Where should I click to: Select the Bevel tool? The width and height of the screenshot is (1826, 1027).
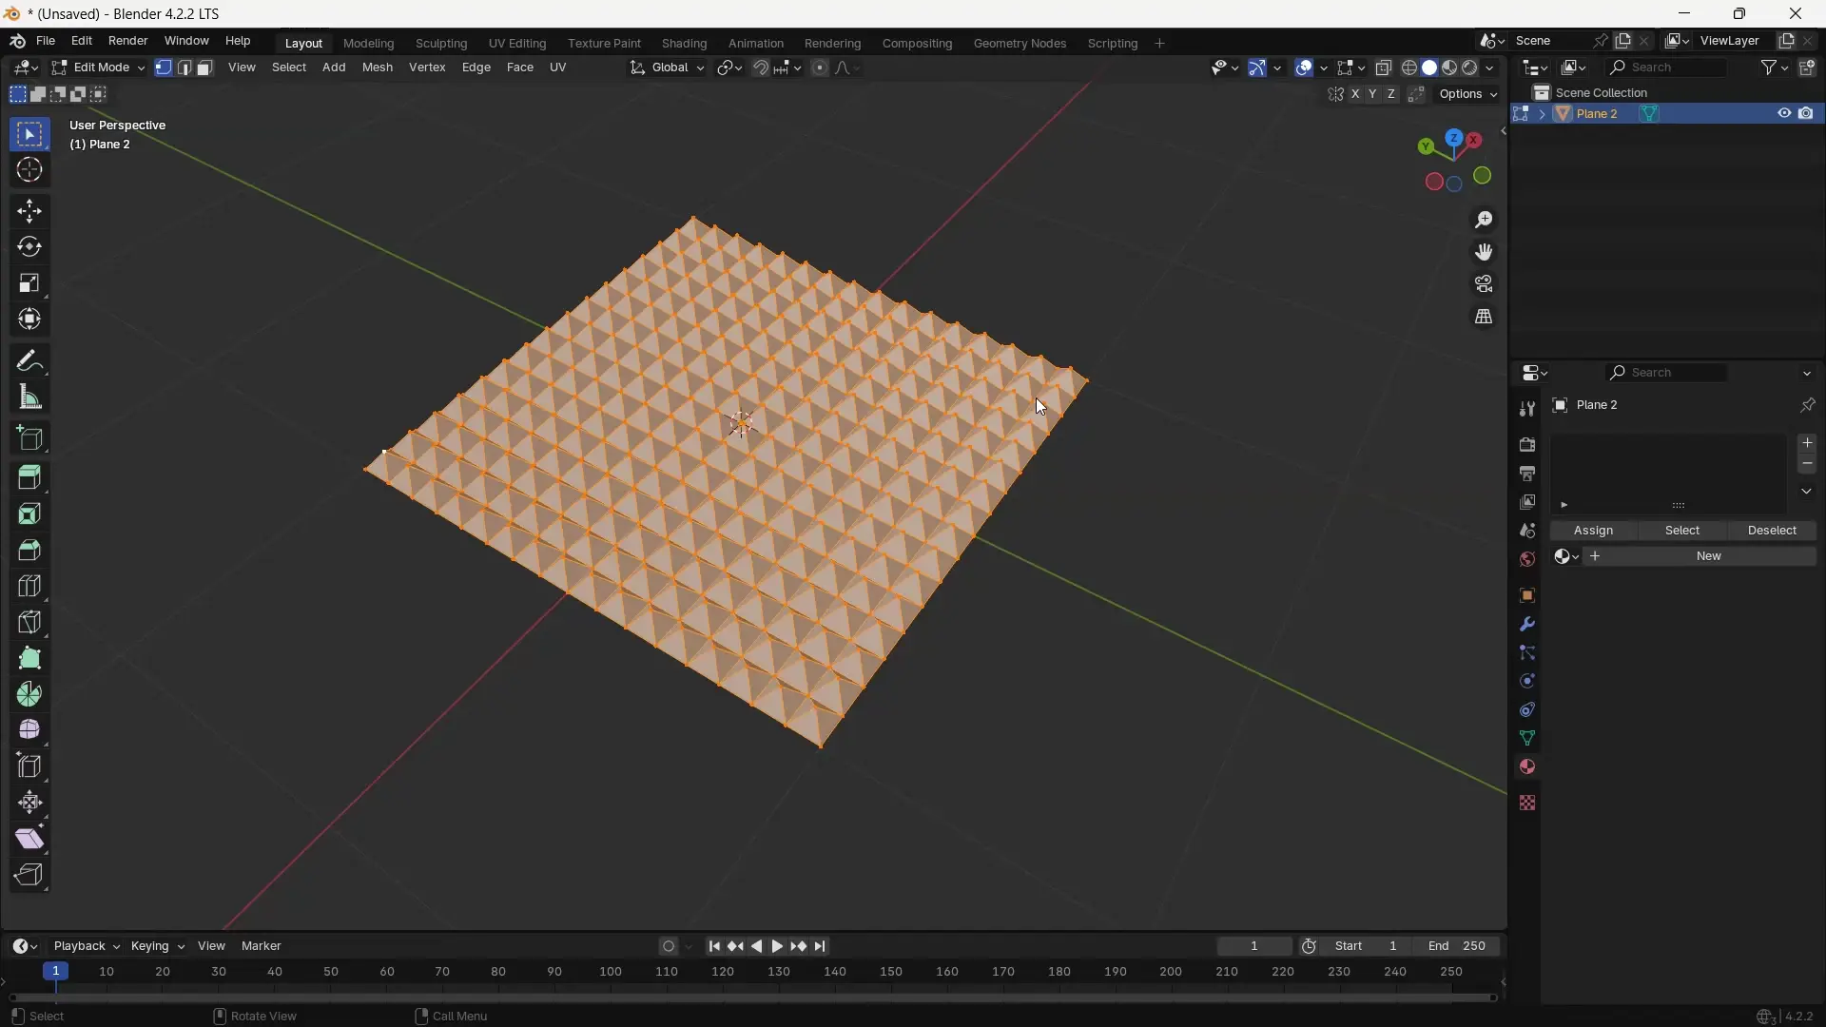click(x=29, y=551)
